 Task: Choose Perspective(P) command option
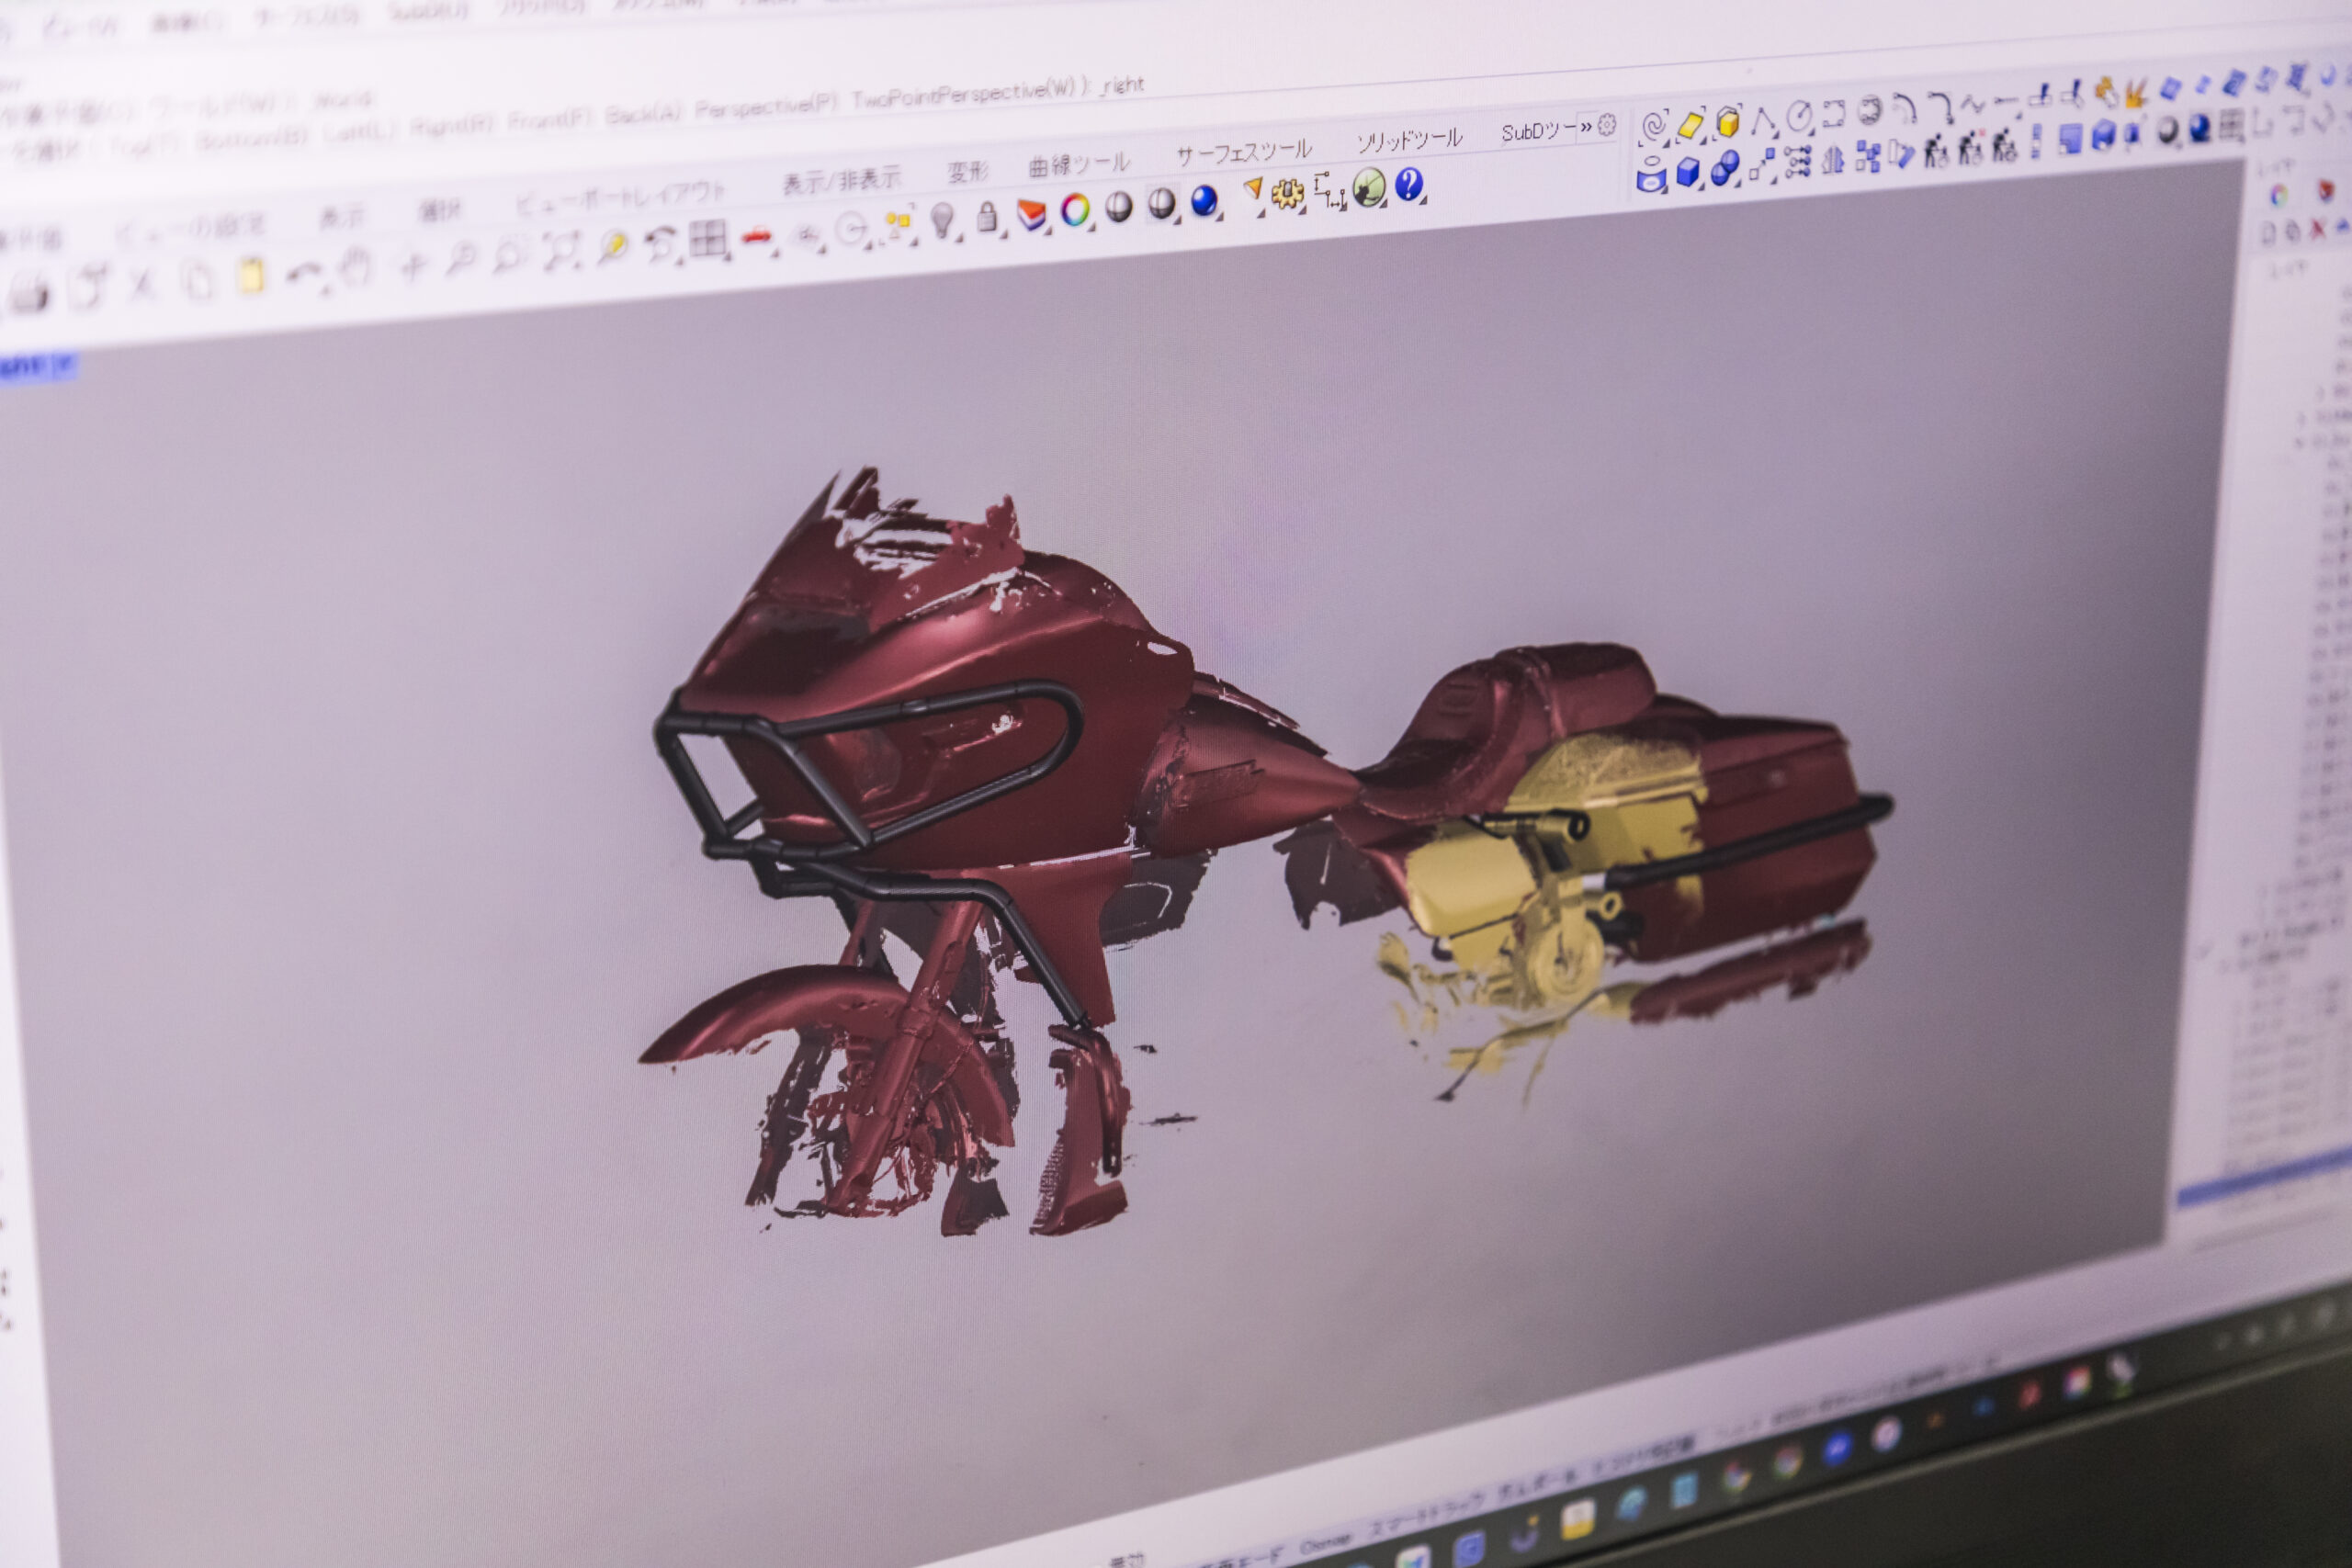tap(765, 106)
